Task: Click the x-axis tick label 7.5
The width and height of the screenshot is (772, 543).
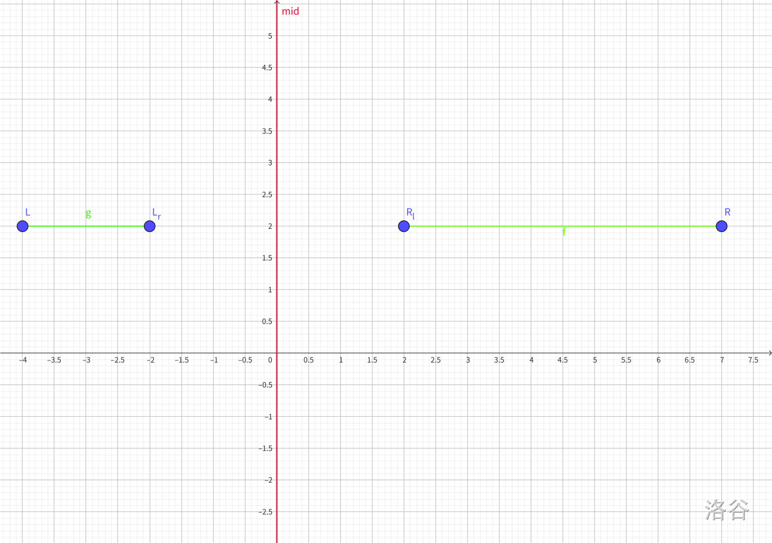Action: tap(753, 360)
